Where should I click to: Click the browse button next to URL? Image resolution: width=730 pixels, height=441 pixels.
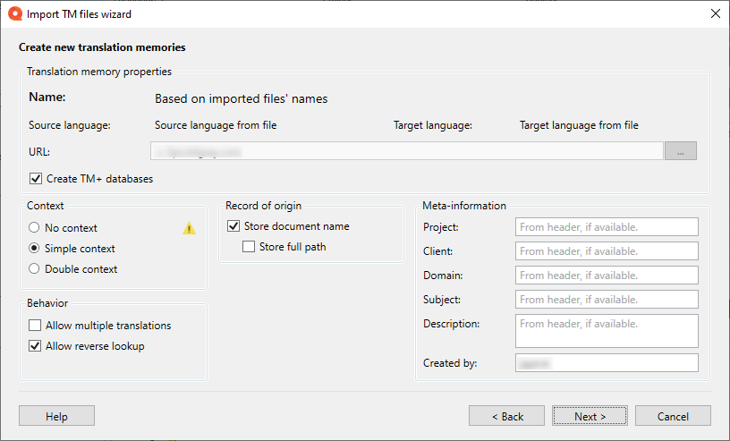(680, 151)
